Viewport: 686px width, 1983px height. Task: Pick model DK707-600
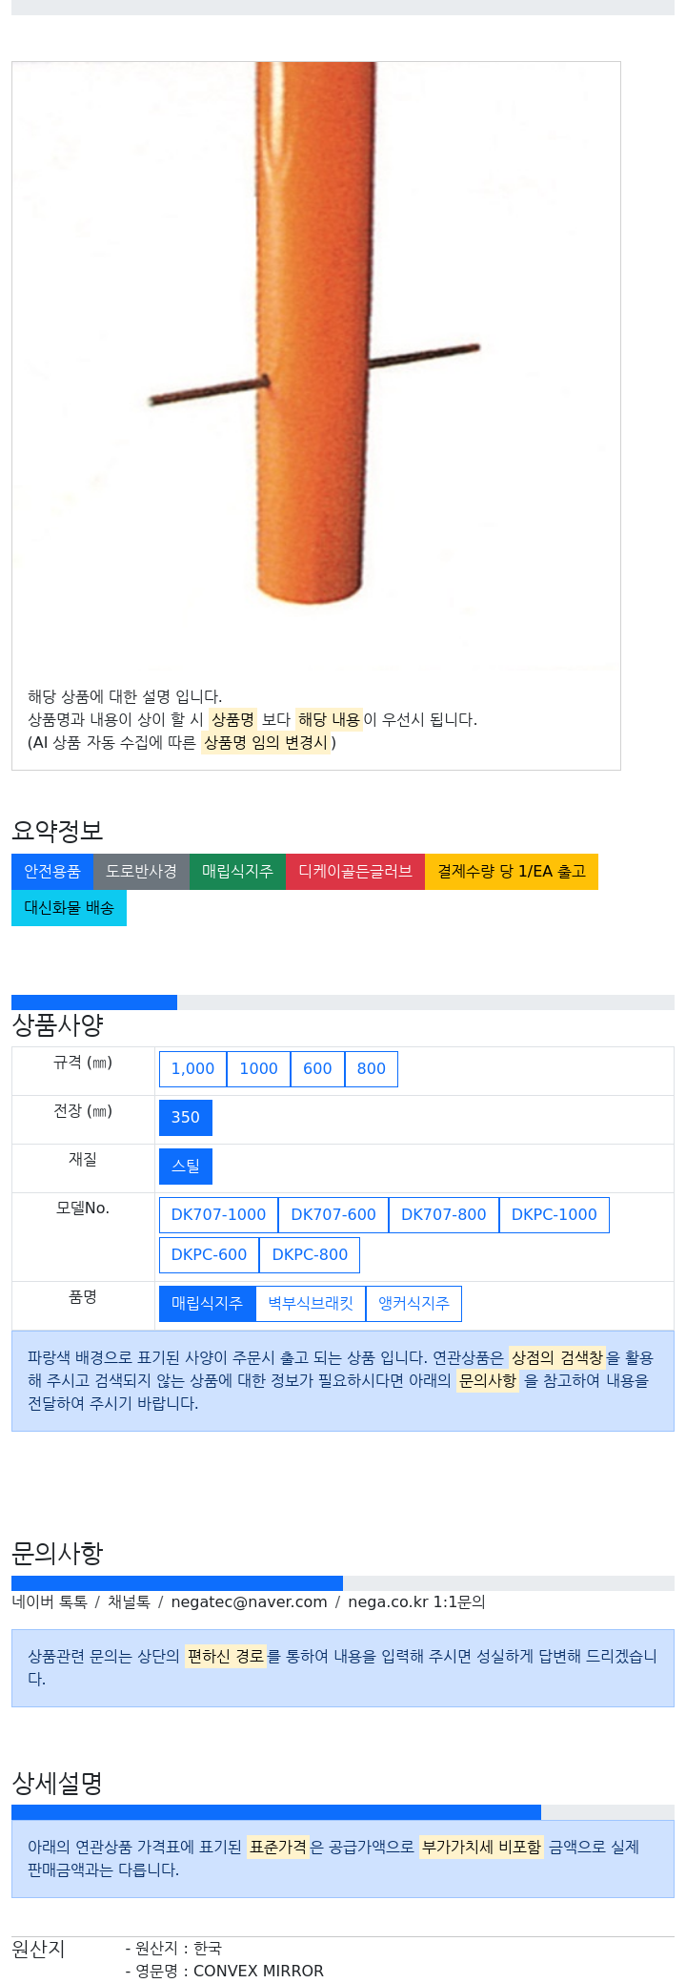(x=333, y=1215)
